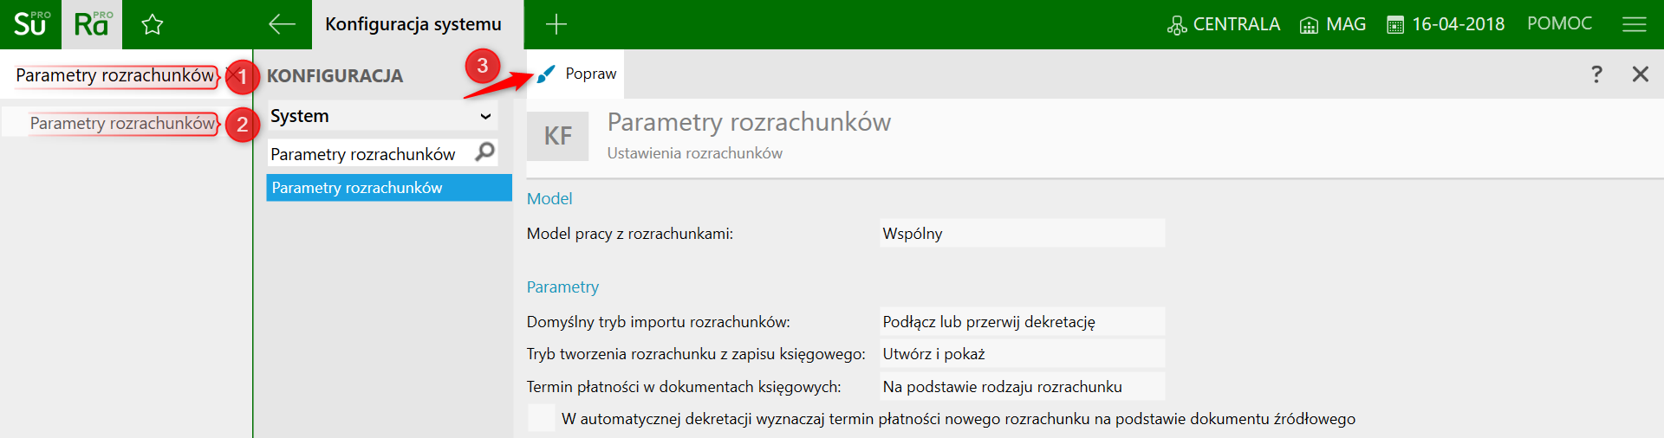Go back with the left arrow

pyautogui.click(x=282, y=24)
